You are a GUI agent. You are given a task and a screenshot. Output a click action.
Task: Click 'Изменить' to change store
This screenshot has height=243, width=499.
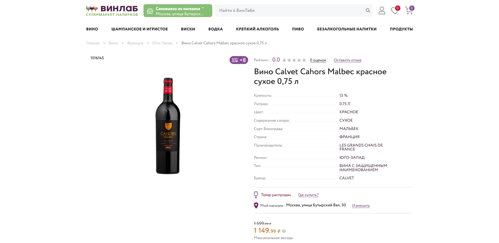click(x=361, y=206)
